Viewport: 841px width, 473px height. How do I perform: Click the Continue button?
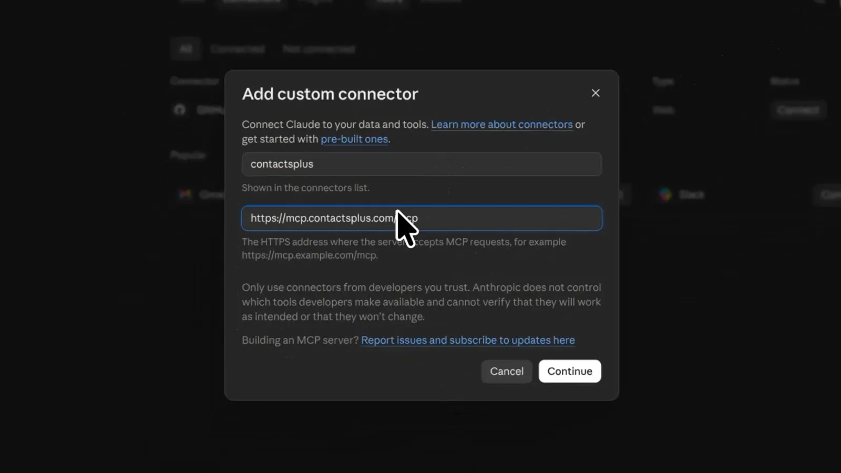[570, 371]
